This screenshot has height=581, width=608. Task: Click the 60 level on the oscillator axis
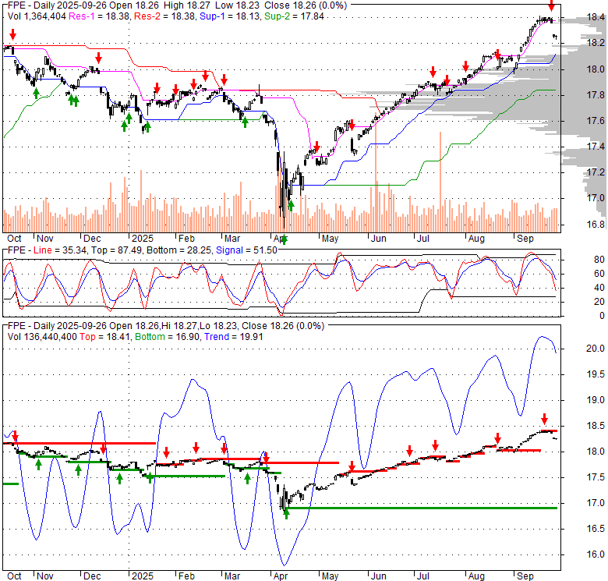click(599, 274)
